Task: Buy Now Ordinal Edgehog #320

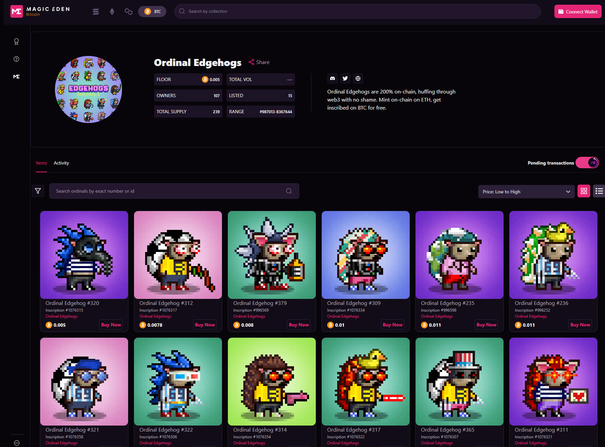Action: pyautogui.click(x=111, y=325)
